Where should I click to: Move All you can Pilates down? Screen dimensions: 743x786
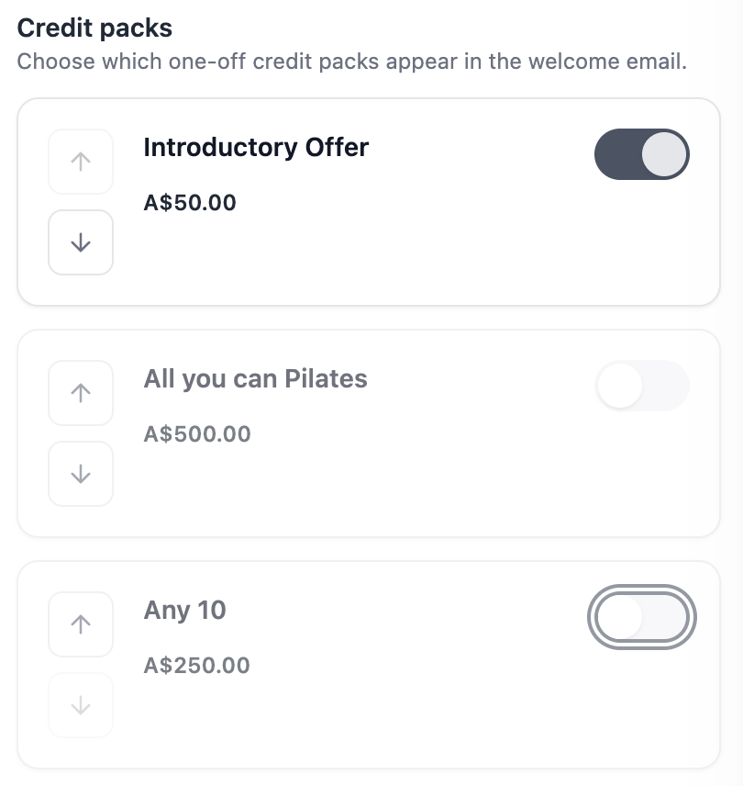pos(81,474)
